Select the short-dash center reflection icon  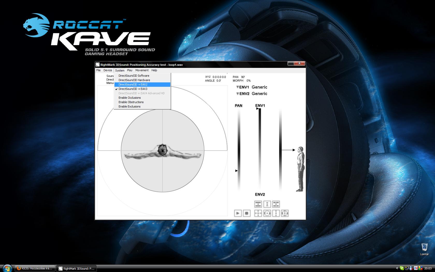[267, 204]
